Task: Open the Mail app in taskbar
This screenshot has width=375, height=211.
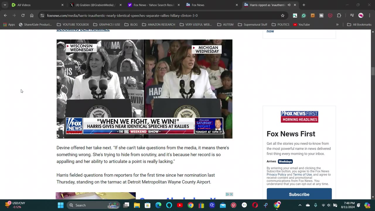Action: (x=223, y=205)
